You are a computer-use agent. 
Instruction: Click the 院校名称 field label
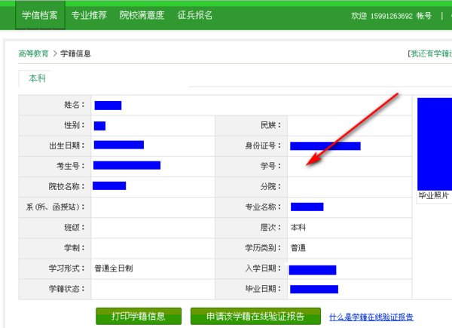[x=67, y=187]
